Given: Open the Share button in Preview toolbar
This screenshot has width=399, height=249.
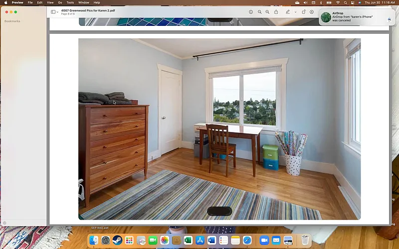Looking at the screenshot, I should (276, 12).
